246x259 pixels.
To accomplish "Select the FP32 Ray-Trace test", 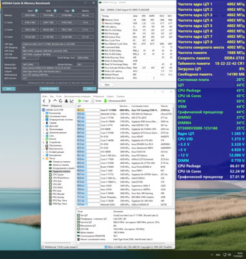I will click(x=60, y=201).
